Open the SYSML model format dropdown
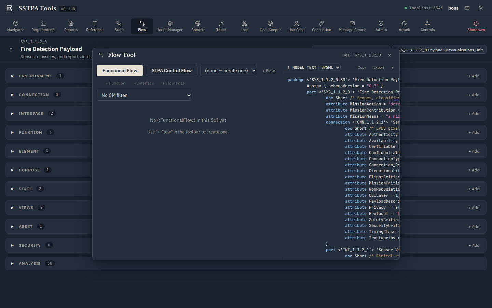492x308 pixels. click(x=330, y=67)
